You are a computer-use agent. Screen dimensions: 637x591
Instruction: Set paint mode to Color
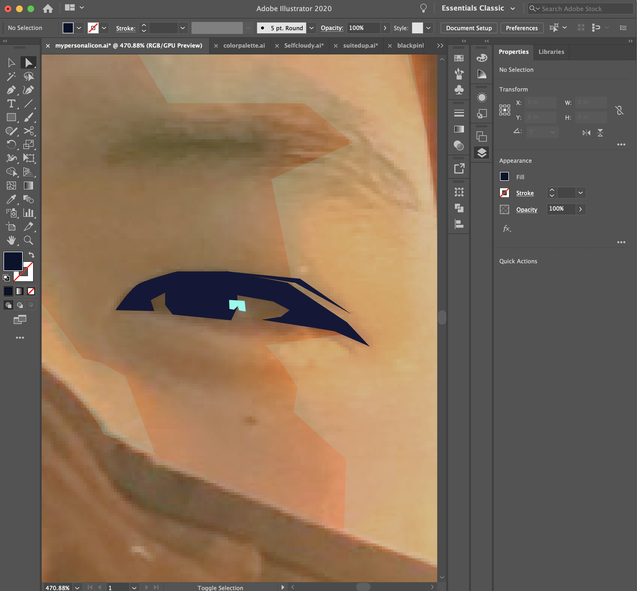tap(8, 291)
